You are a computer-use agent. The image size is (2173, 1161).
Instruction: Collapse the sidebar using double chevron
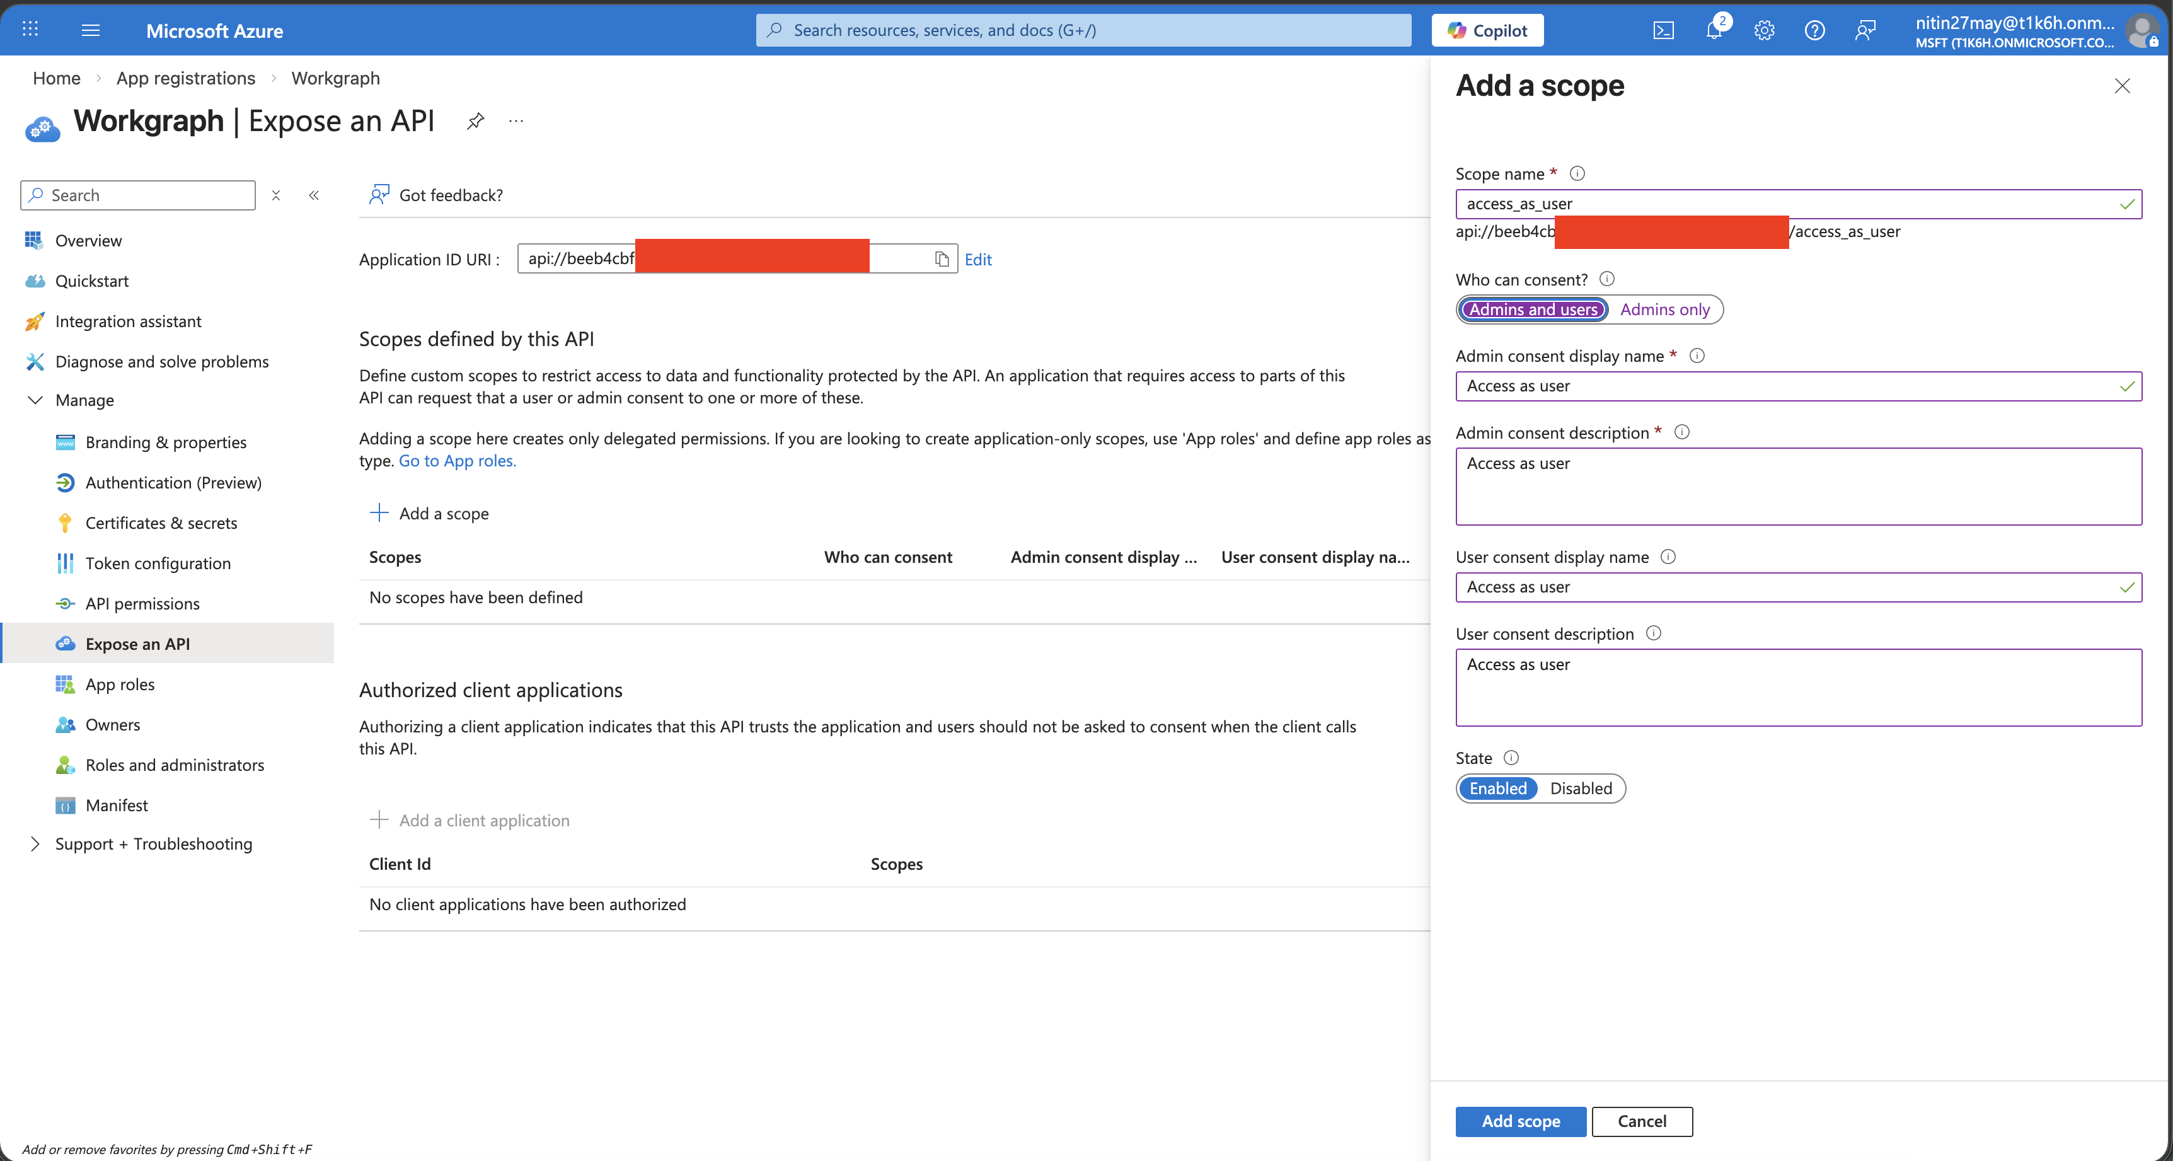coord(314,195)
